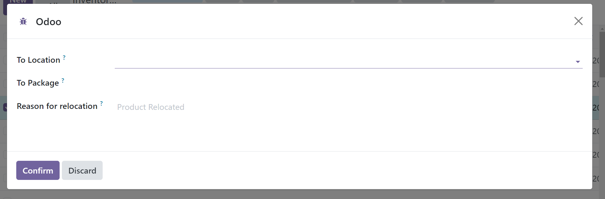Show help tooltip for To Location

(x=64, y=57)
